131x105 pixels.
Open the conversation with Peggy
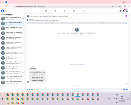(x=12, y=38)
